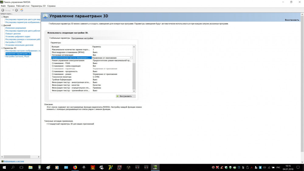The image size is (304, 171).
Task: Launch Firefox from the taskbar
Action: click(x=75, y=167)
